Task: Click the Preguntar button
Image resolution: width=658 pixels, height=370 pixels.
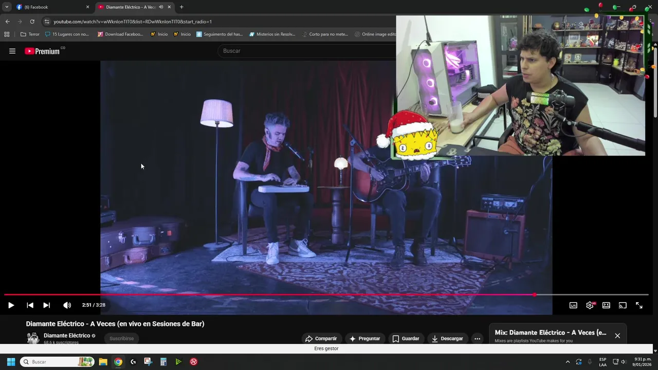Action: (x=364, y=339)
